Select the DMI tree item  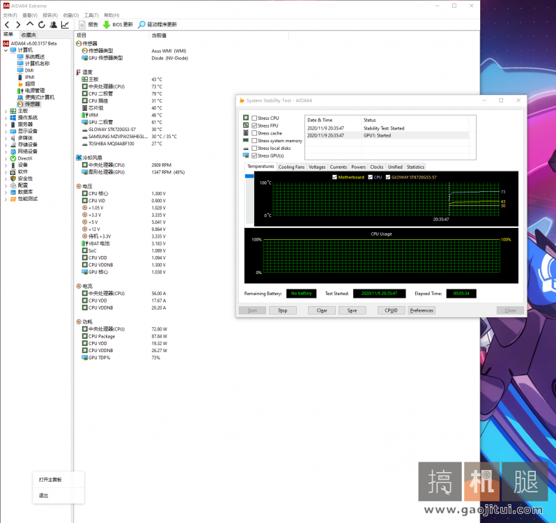click(26, 70)
